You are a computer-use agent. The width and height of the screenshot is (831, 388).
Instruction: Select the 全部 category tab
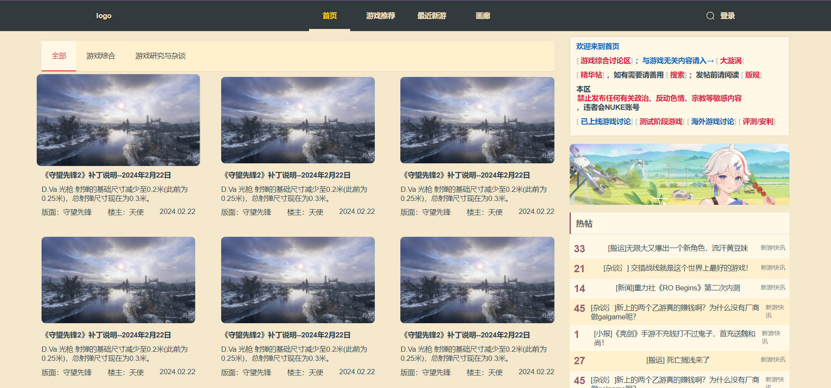pyautogui.click(x=59, y=56)
